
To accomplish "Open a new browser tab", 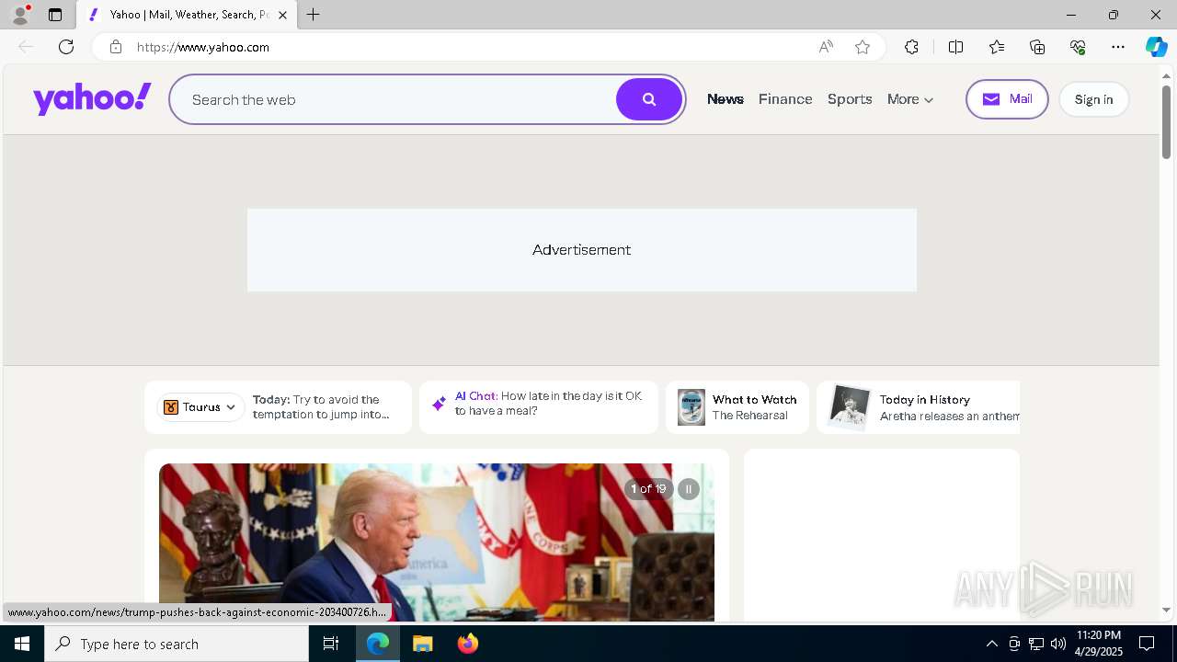I will (314, 15).
